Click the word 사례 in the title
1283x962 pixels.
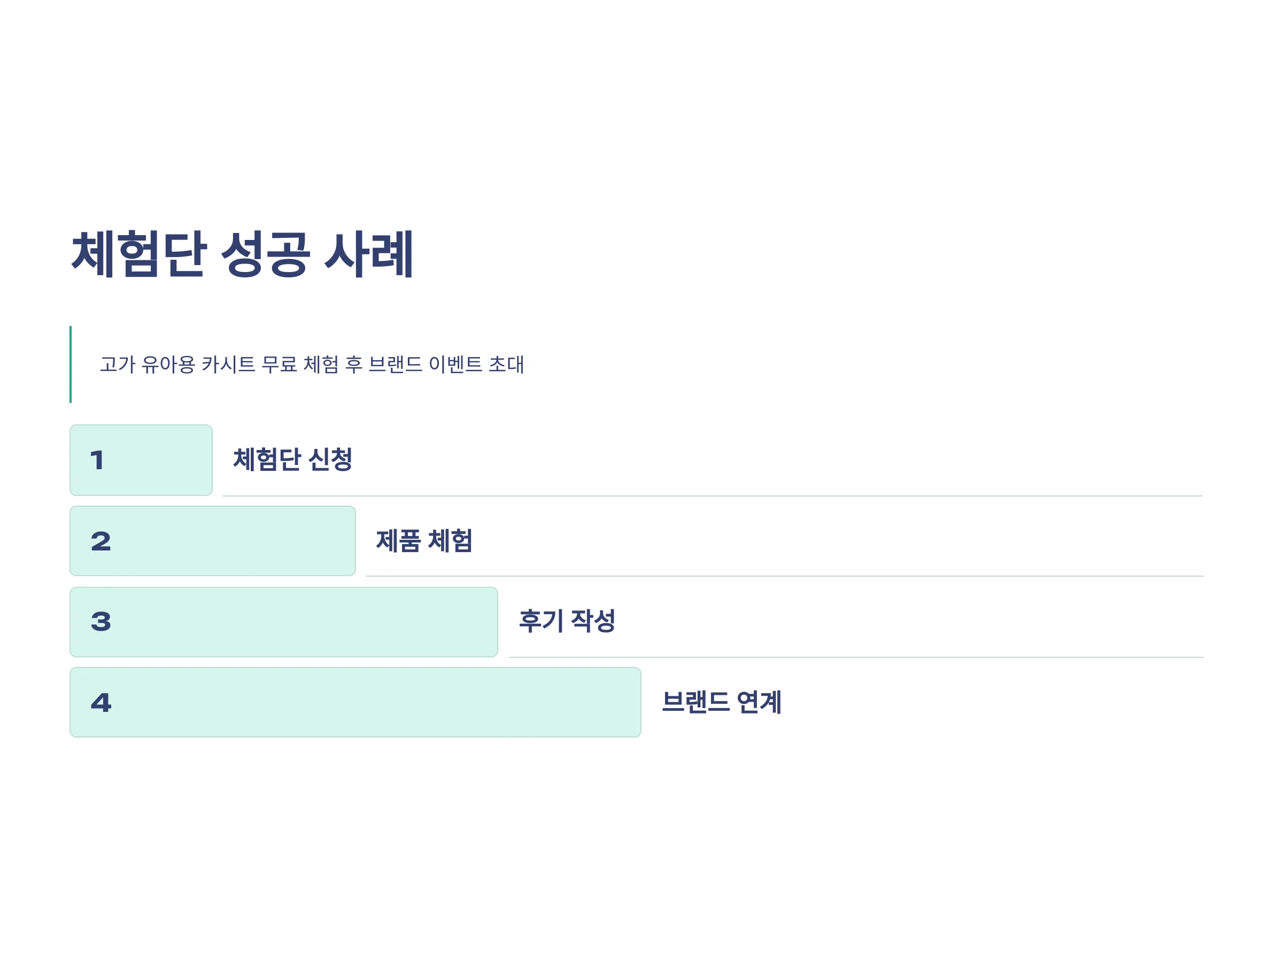pos(369,253)
